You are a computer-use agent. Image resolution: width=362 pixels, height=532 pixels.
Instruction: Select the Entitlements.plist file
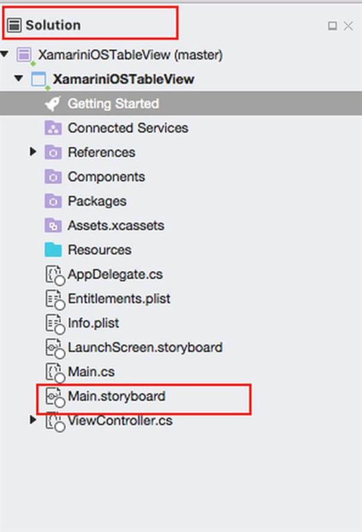tap(119, 299)
